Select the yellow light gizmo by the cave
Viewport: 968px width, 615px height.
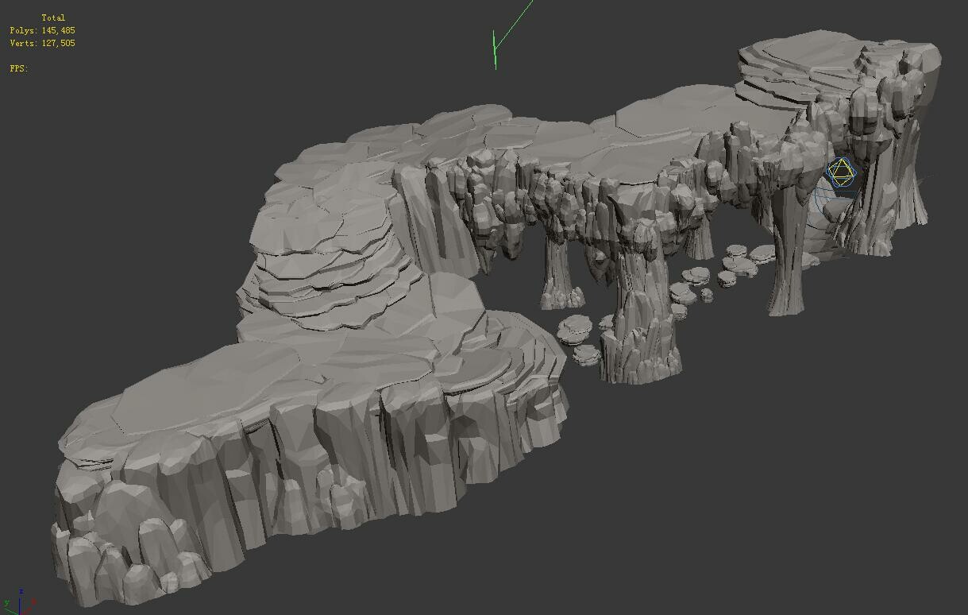841,172
